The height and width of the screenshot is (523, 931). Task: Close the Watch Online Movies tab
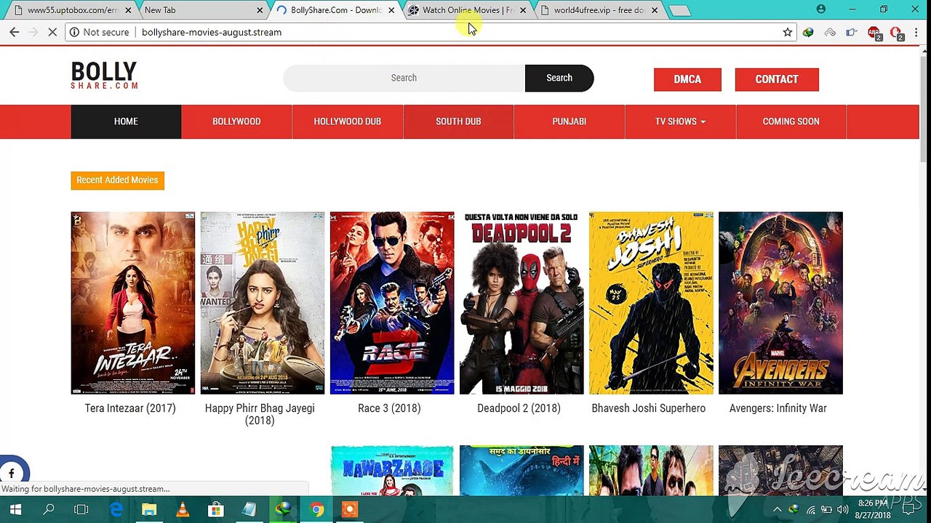523,10
